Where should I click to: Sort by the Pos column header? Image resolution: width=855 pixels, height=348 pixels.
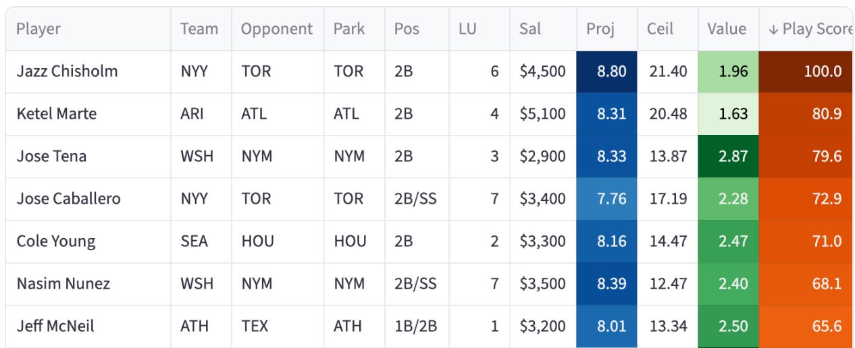click(407, 29)
